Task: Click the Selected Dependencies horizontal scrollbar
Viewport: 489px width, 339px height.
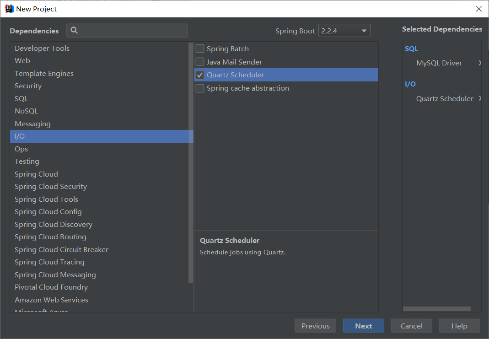Action: [x=436, y=309]
